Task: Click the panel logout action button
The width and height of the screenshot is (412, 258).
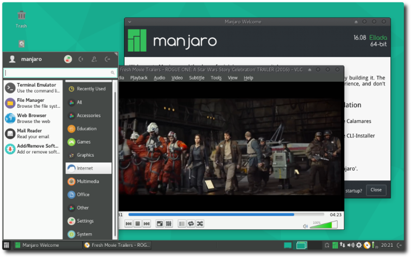Action: (x=400, y=245)
